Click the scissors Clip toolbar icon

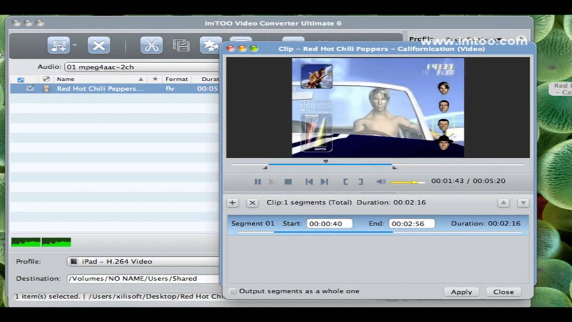(151, 45)
